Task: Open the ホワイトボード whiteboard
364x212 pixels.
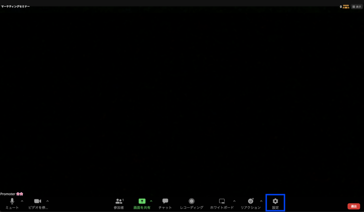Action: [x=222, y=201]
